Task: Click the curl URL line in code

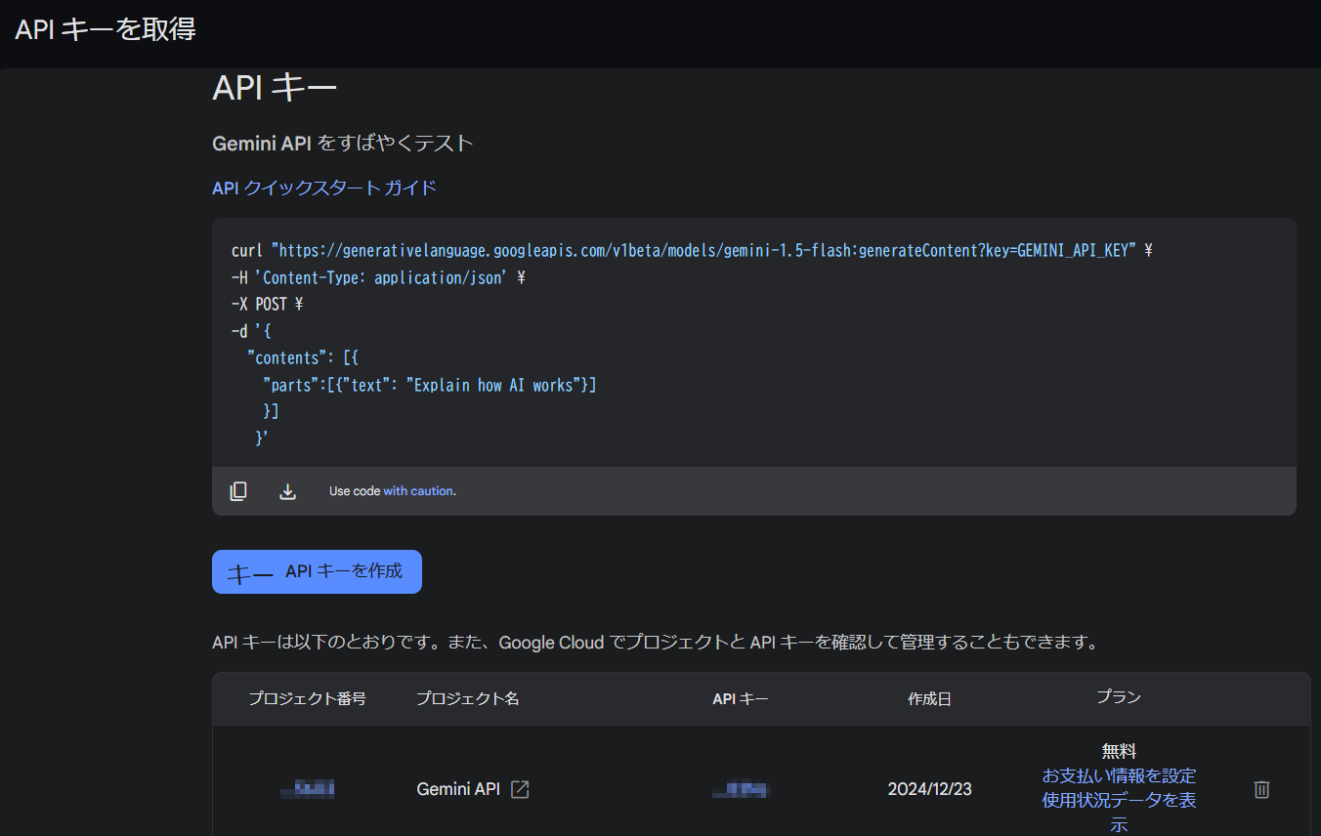Action: (692, 251)
